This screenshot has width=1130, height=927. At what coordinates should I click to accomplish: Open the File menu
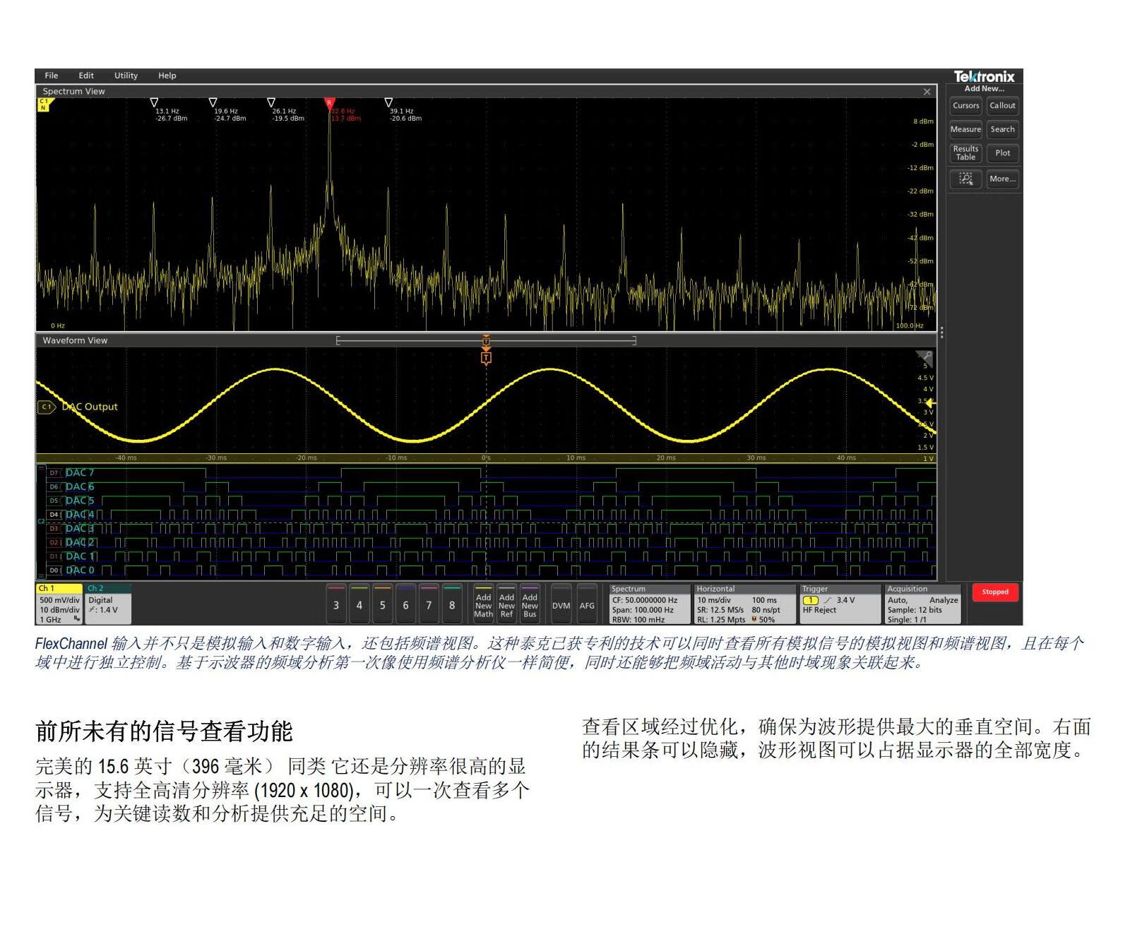tap(52, 76)
